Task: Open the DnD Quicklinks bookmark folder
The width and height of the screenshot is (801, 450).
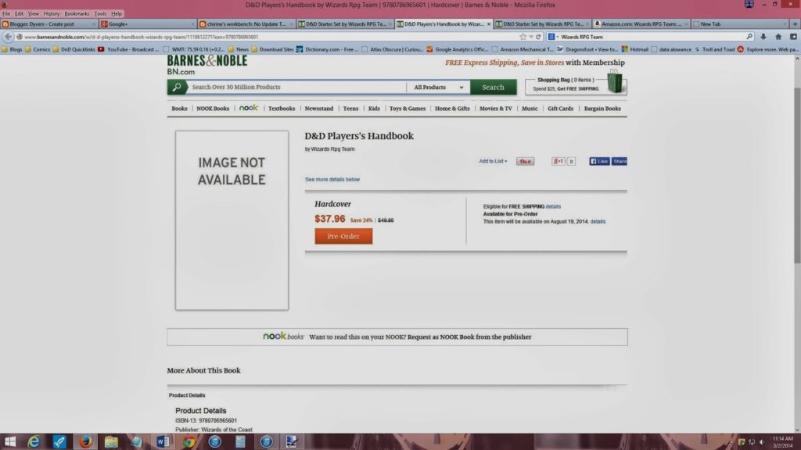Action: point(74,49)
